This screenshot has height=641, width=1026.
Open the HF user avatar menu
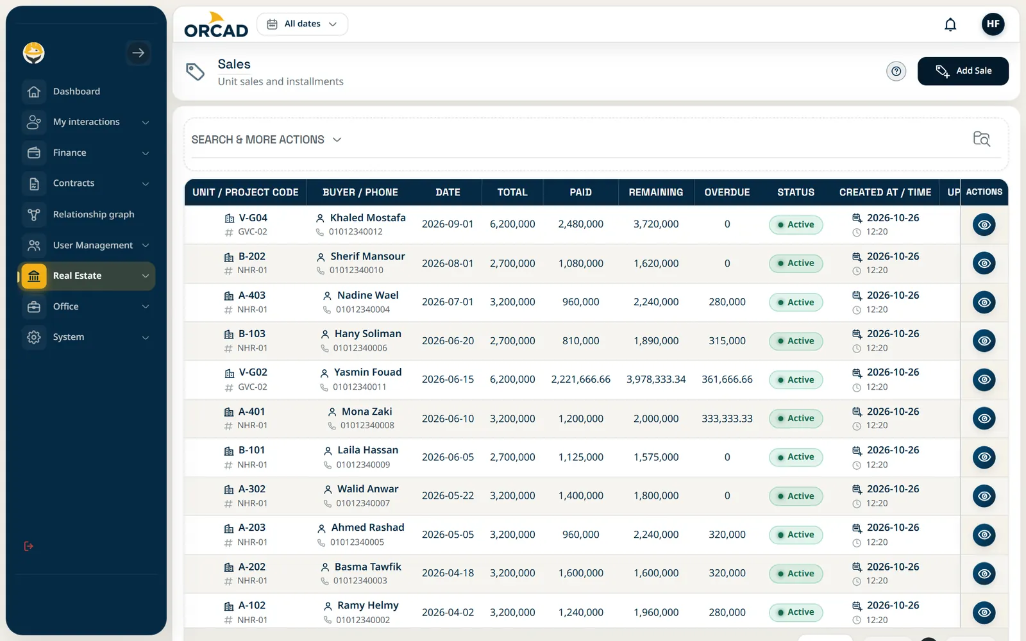pyautogui.click(x=993, y=24)
